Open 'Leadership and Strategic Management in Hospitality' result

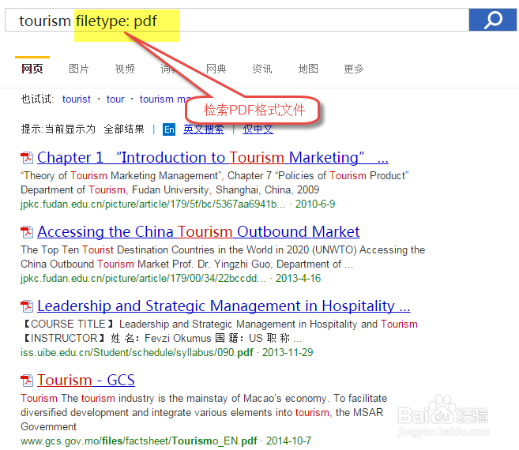coord(224,306)
